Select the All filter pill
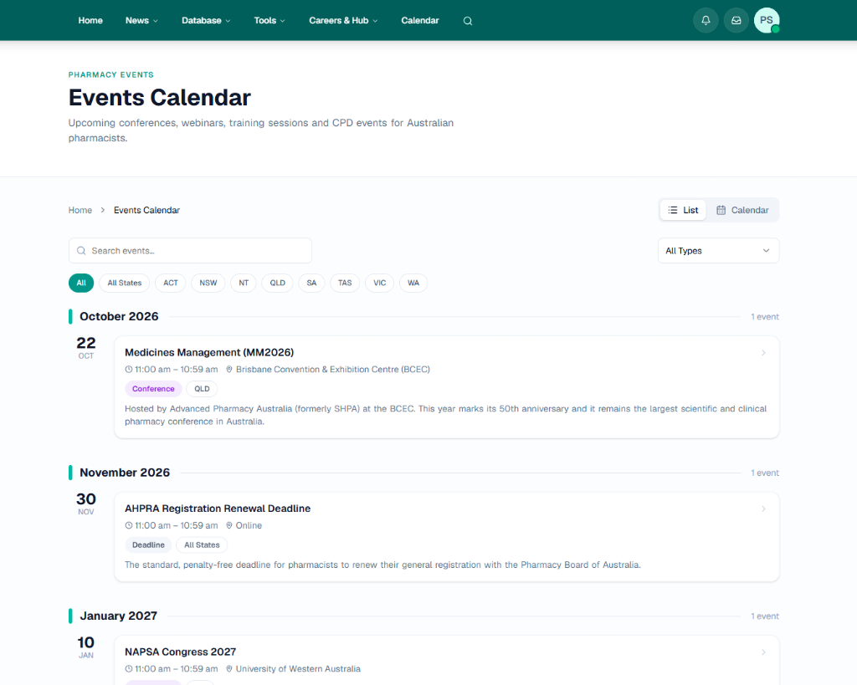Image resolution: width=857 pixels, height=685 pixels. [81, 283]
